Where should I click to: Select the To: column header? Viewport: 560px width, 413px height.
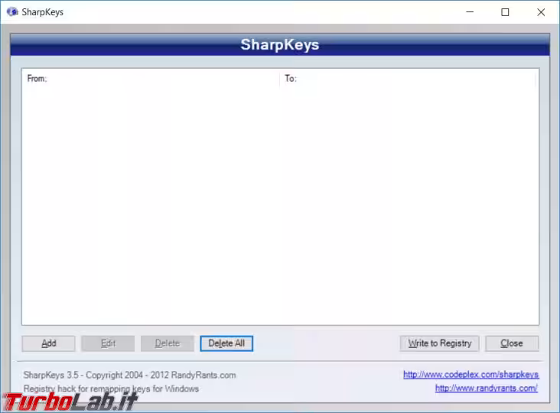click(x=408, y=79)
